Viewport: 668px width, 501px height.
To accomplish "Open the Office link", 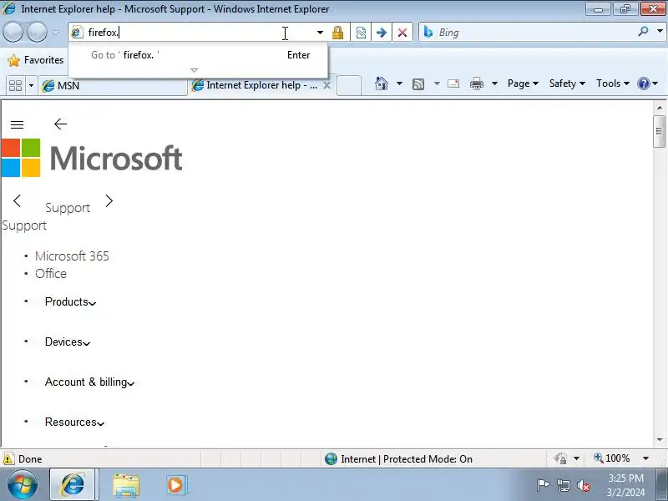I will [51, 274].
